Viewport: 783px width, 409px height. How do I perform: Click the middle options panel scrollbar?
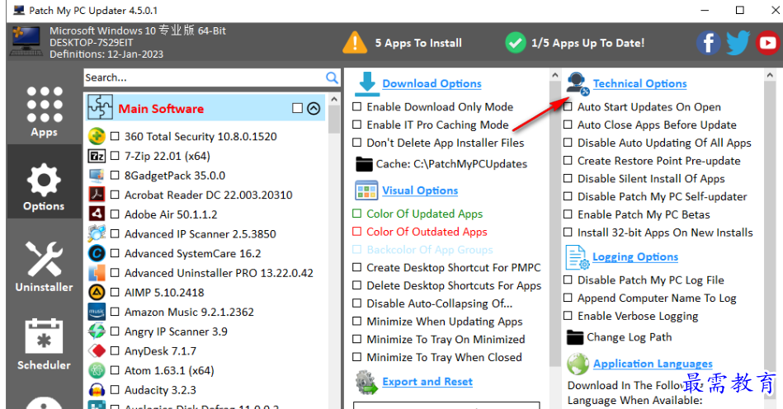pyautogui.click(x=554, y=223)
